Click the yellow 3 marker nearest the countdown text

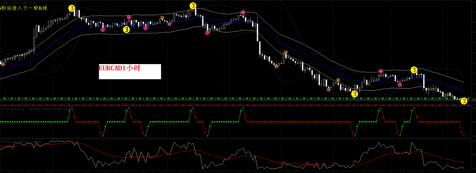coord(72,8)
